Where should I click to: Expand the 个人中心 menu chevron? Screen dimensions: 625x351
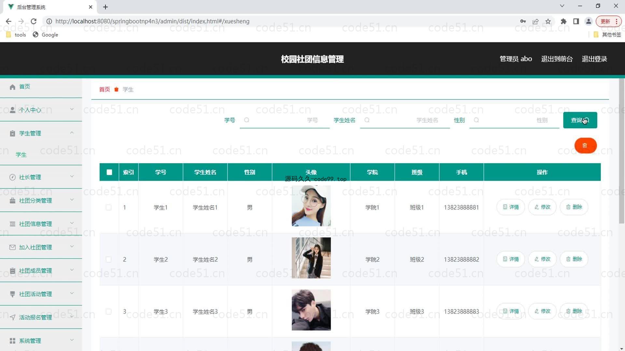coord(72,109)
